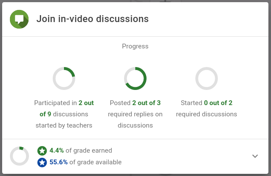Click the empty started discussions progress ring

click(x=206, y=78)
